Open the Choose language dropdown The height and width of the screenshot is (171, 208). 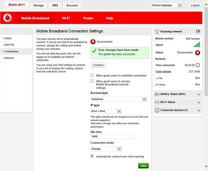click(166, 5)
